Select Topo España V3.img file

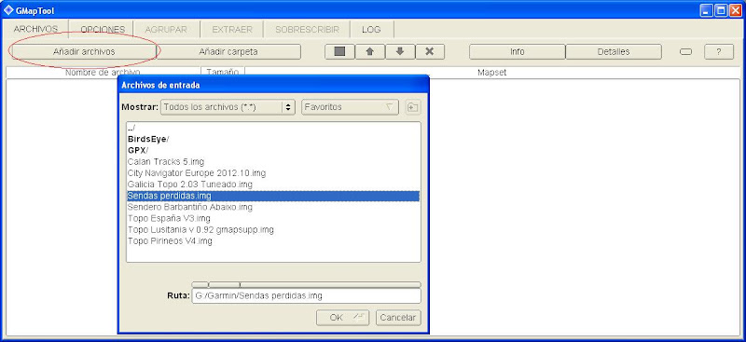pyautogui.click(x=273, y=219)
